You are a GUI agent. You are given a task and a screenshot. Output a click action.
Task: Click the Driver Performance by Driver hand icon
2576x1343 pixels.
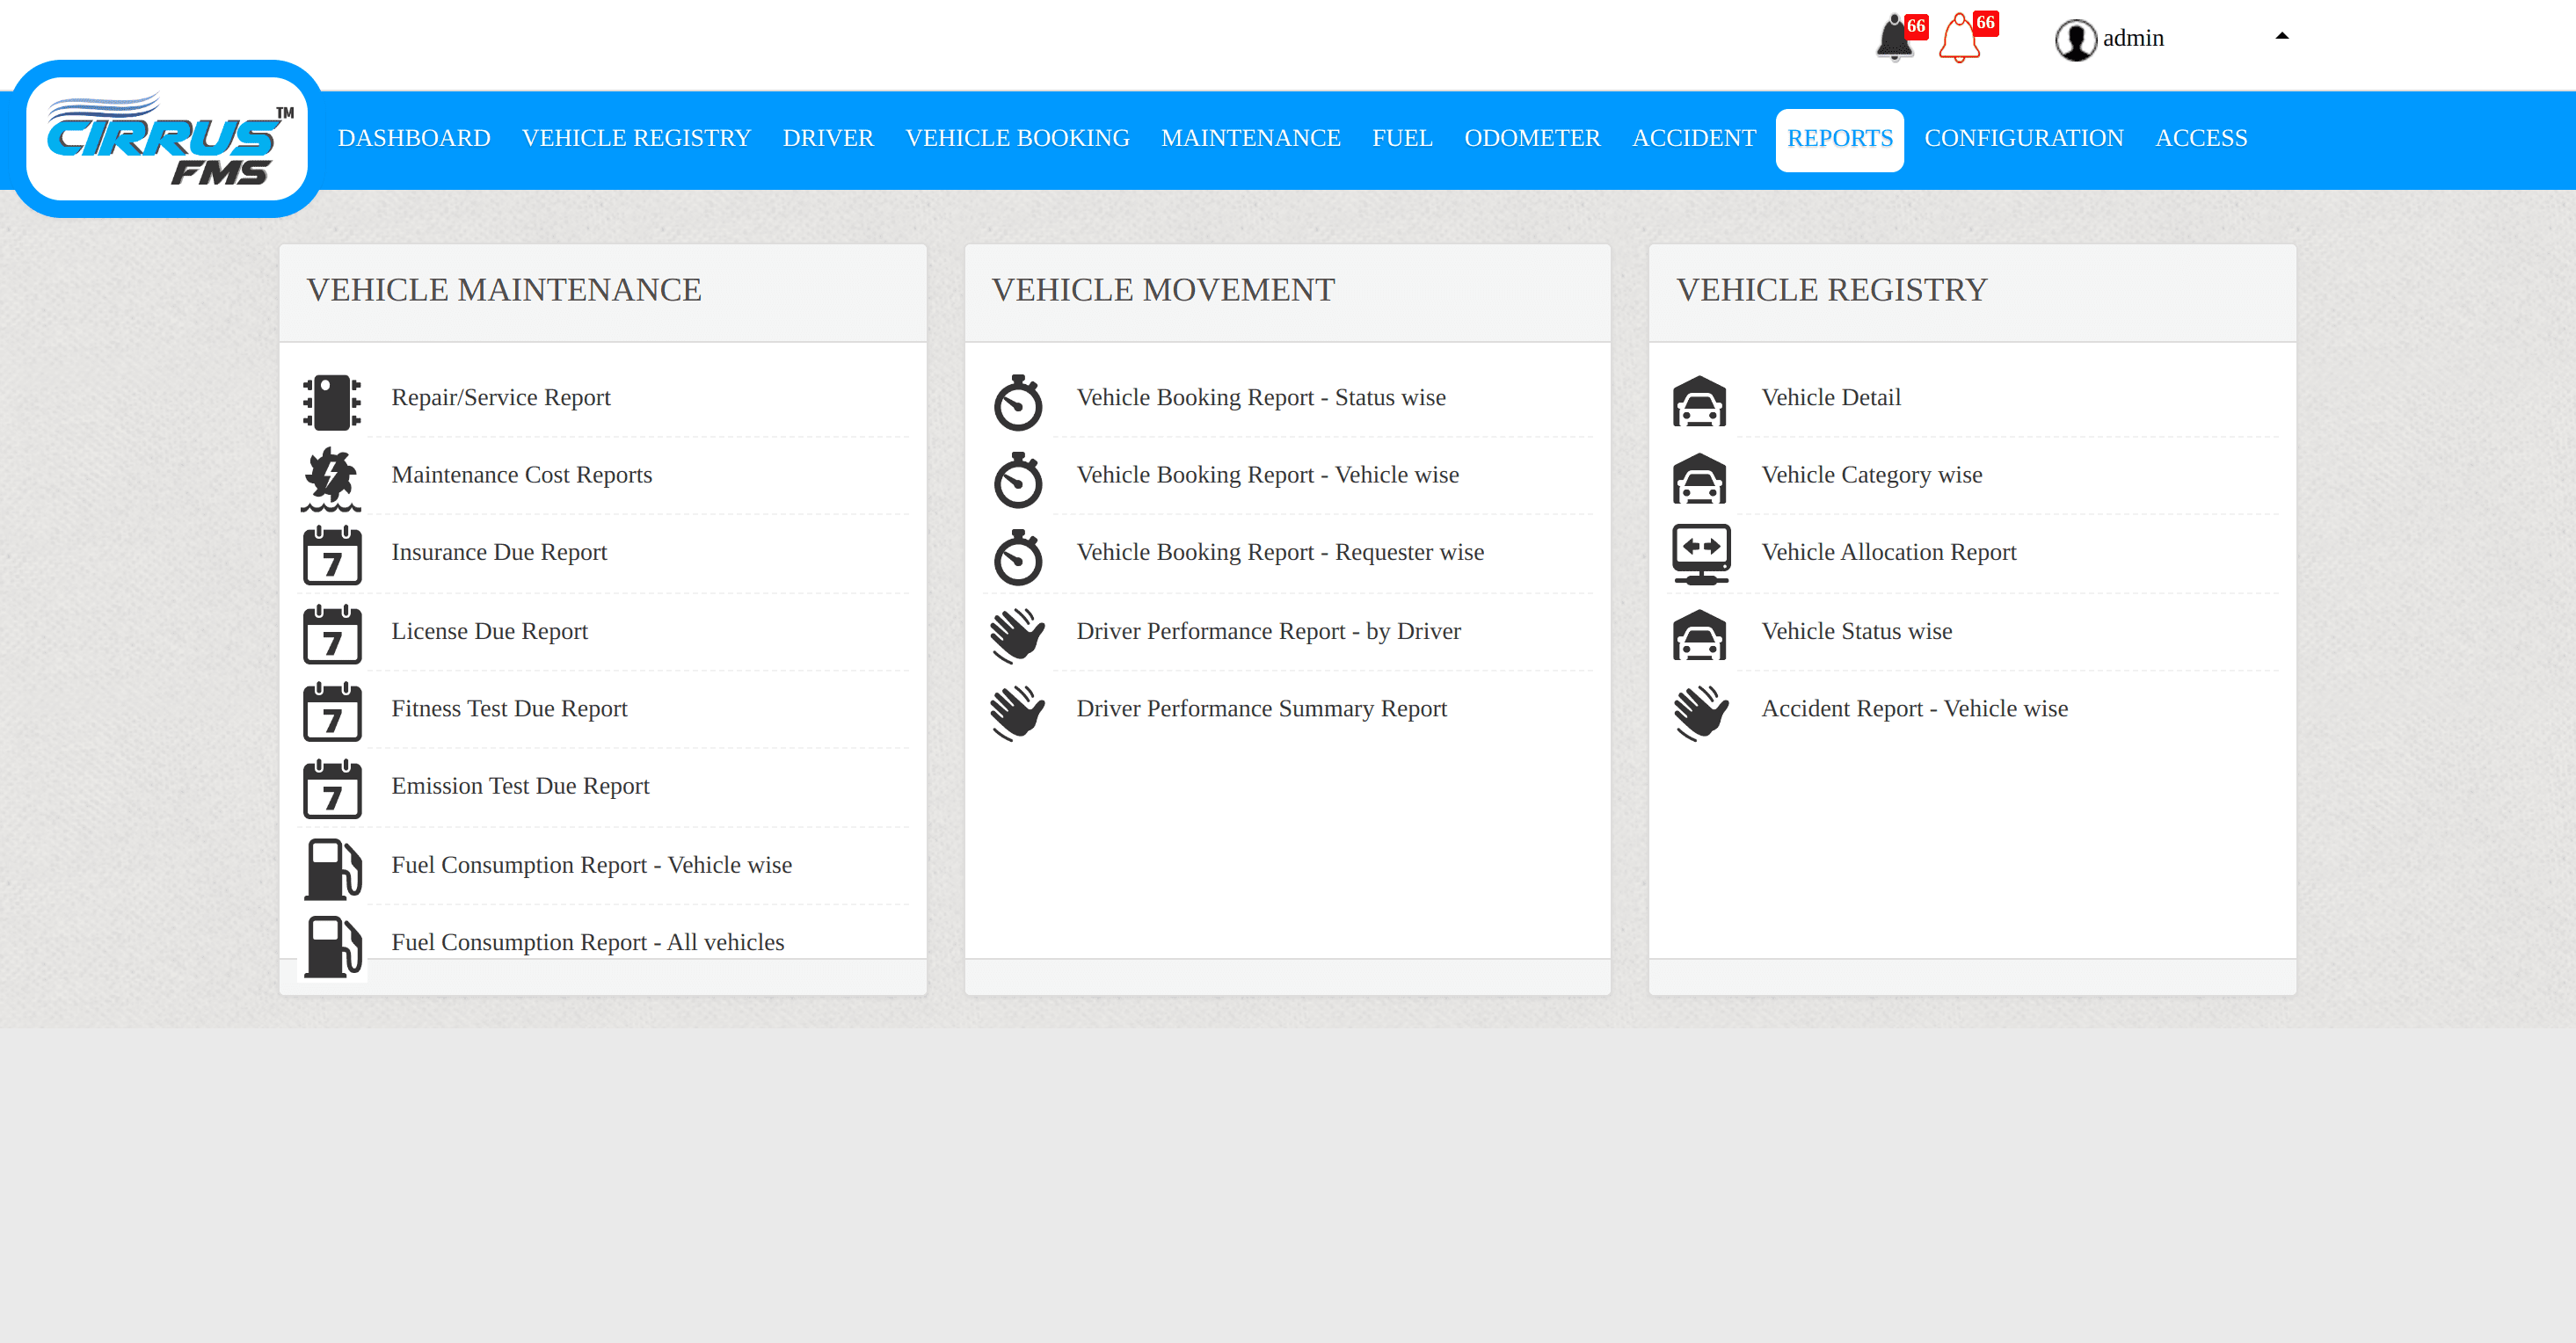tap(1018, 635)
